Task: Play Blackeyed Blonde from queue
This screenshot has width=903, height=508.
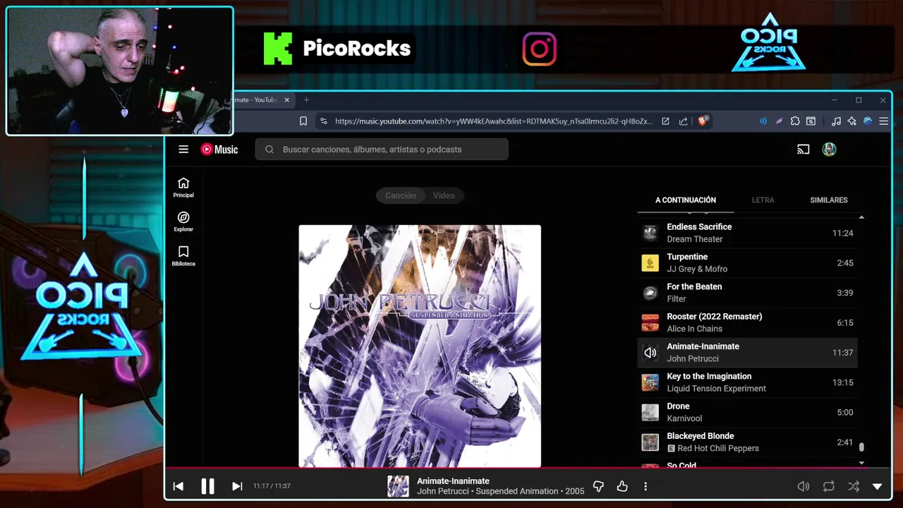Action: (748, 442)
